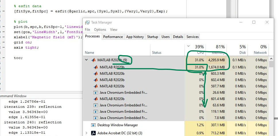Click the 4,295.9 MB memory value
Image resolution: width=278 pixels, height=136 pixels.
tap(216, 60)
